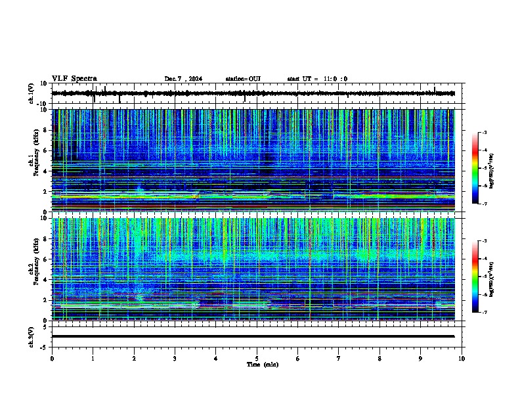This screenshot has width=520, height=402.
Task: Click the "4" tick on the time axis
Action: 216,359
